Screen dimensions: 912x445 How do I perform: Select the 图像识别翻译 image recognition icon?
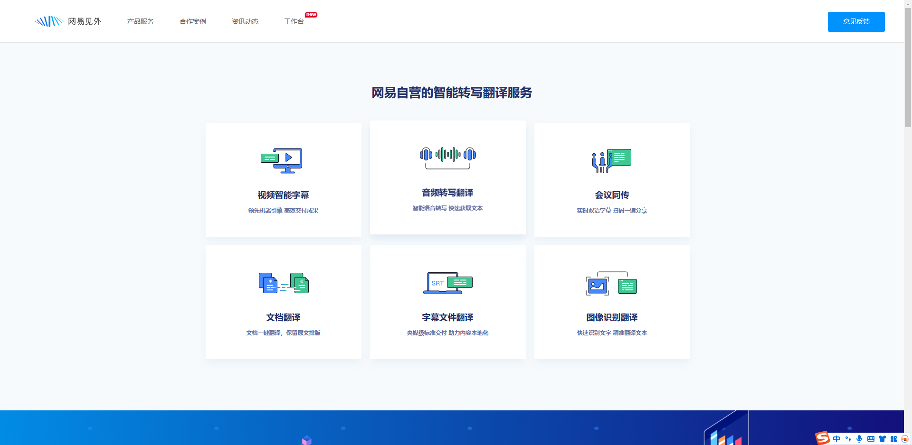click(612, 283)
